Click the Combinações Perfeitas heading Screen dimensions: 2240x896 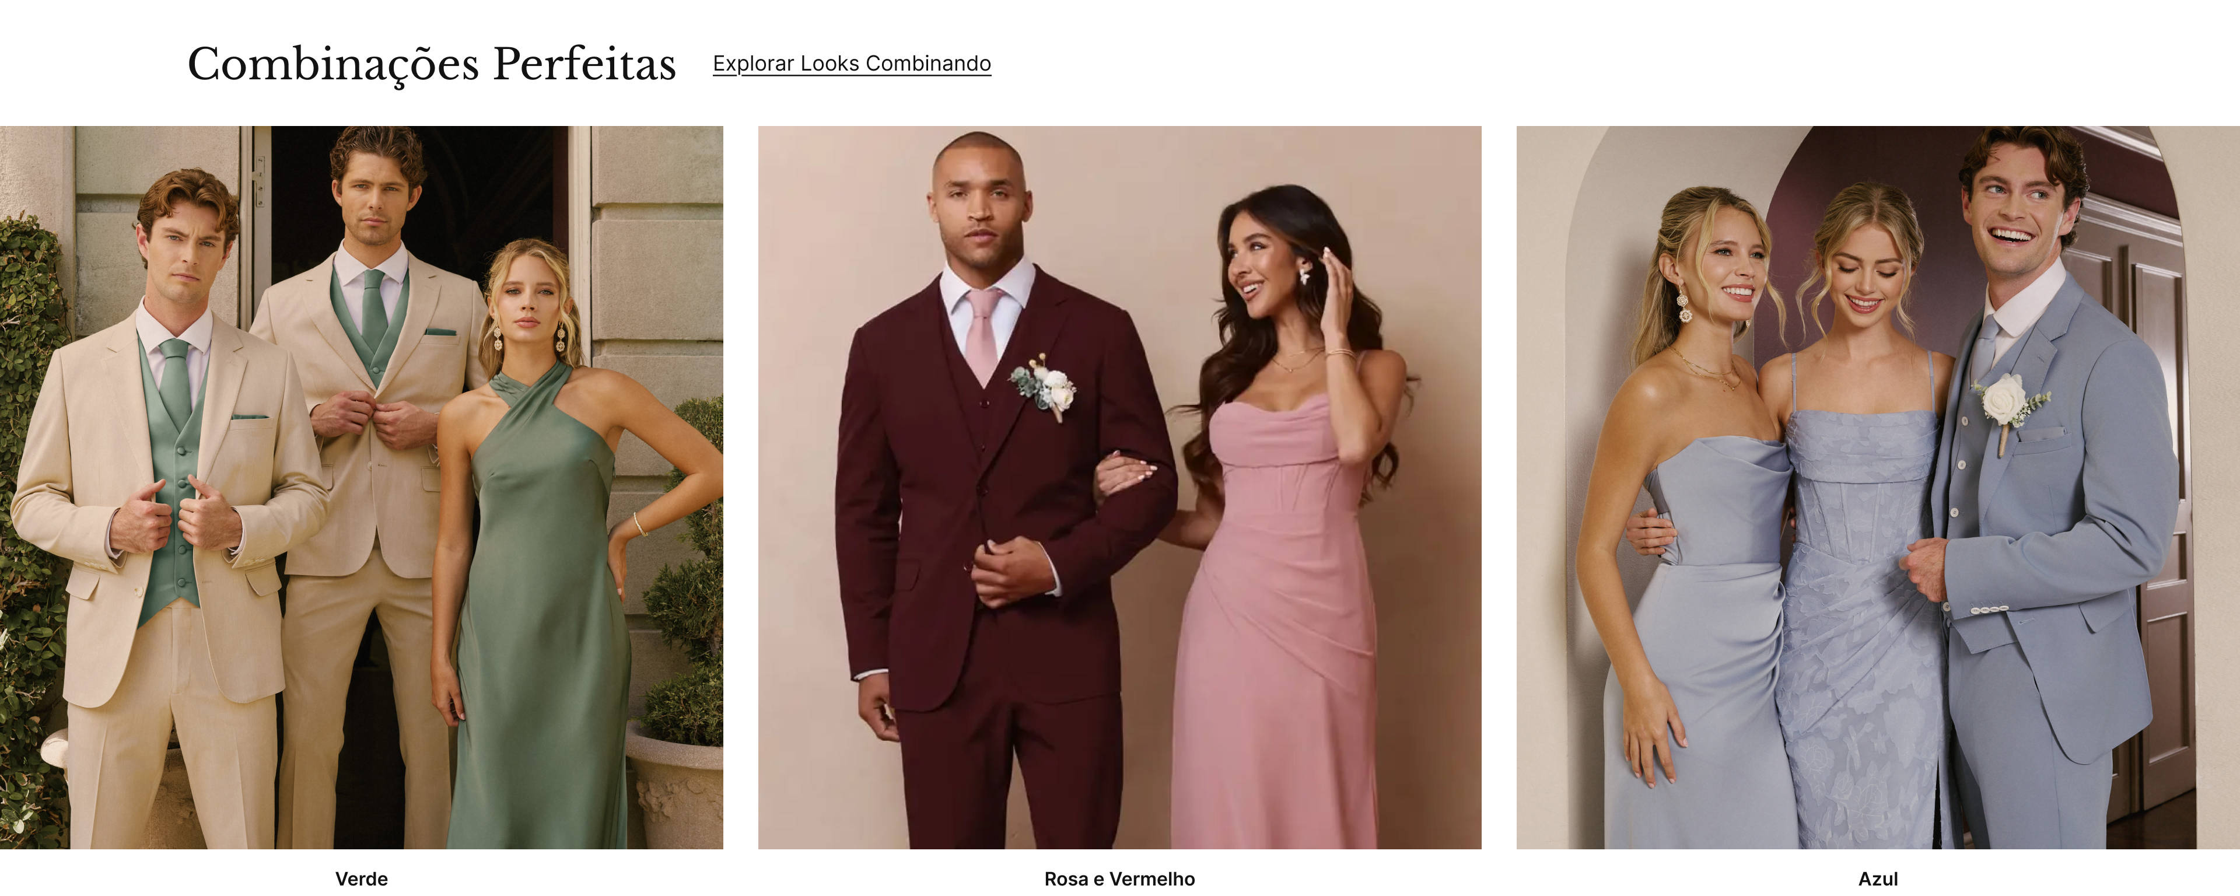click(x=431, y=64)
